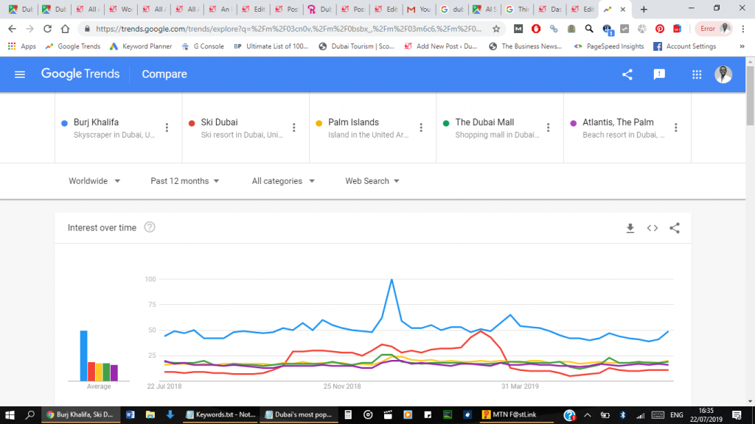
Task: Download the Interest over time chart data
Action: click(x=630, y=228)
